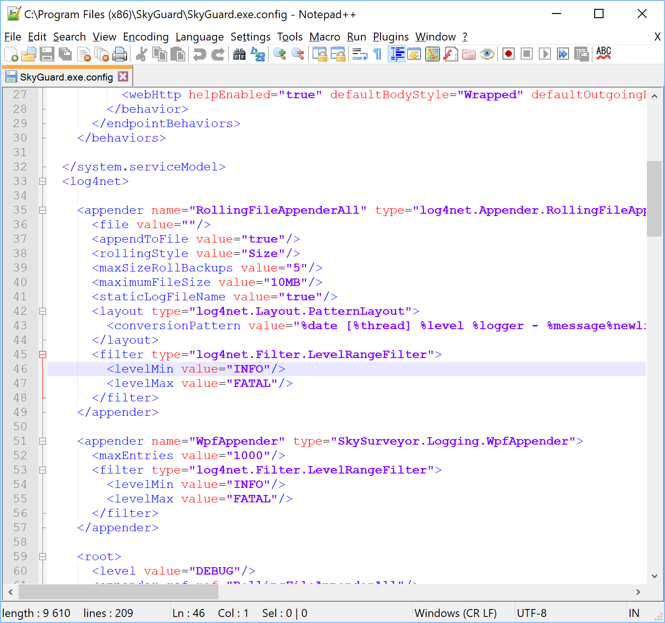Open the Edit menu
Screen dimensions: 665x623
pyautogui.click(x=37, y=37)
